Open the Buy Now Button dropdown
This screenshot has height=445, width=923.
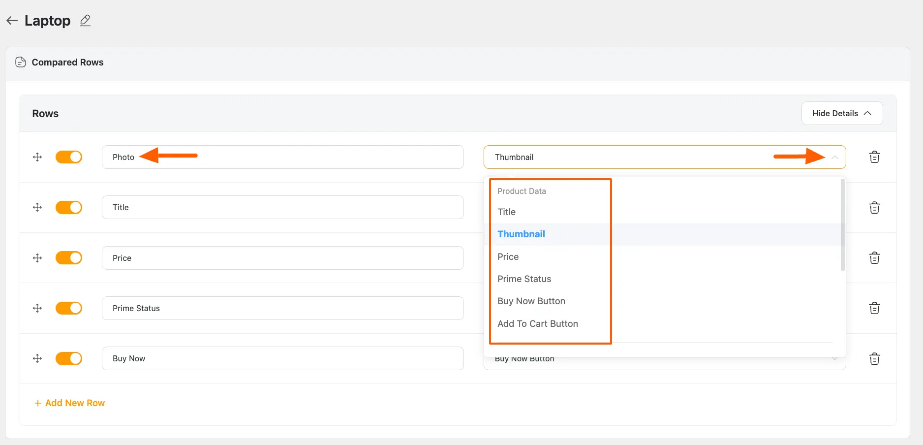point(834,358)
